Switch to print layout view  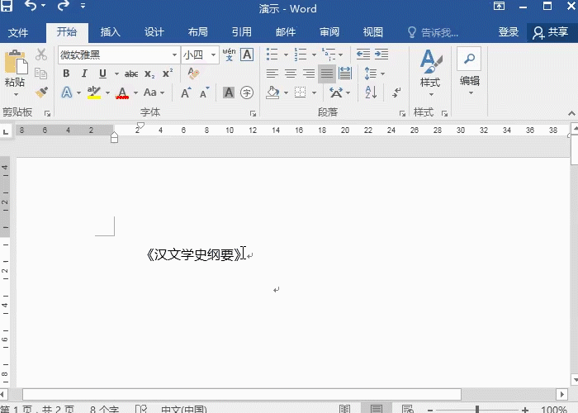click(x=377, y=409)
